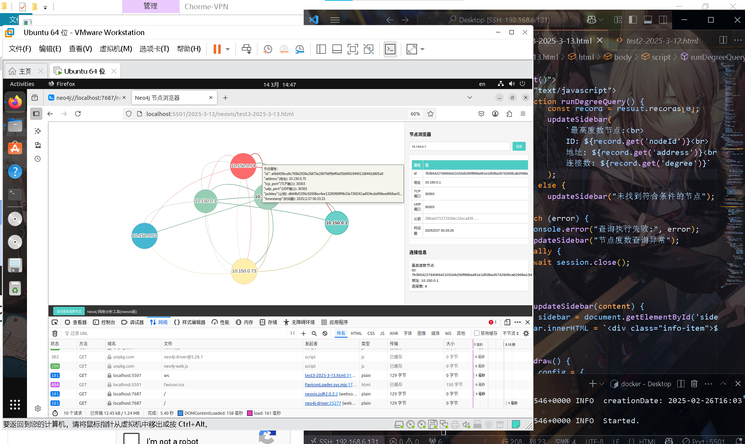Open the network settings gear menu
Image resolution: width=745 pixels, height=444 pixels.
click(526, 333)
